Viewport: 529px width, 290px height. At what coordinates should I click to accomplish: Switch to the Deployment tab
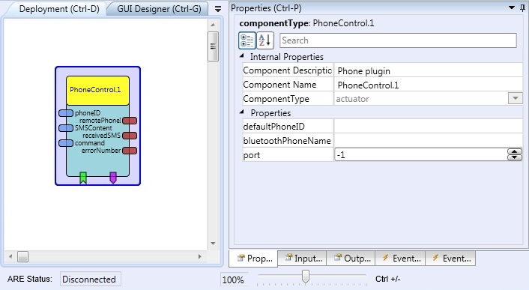(x=59, y=9)
